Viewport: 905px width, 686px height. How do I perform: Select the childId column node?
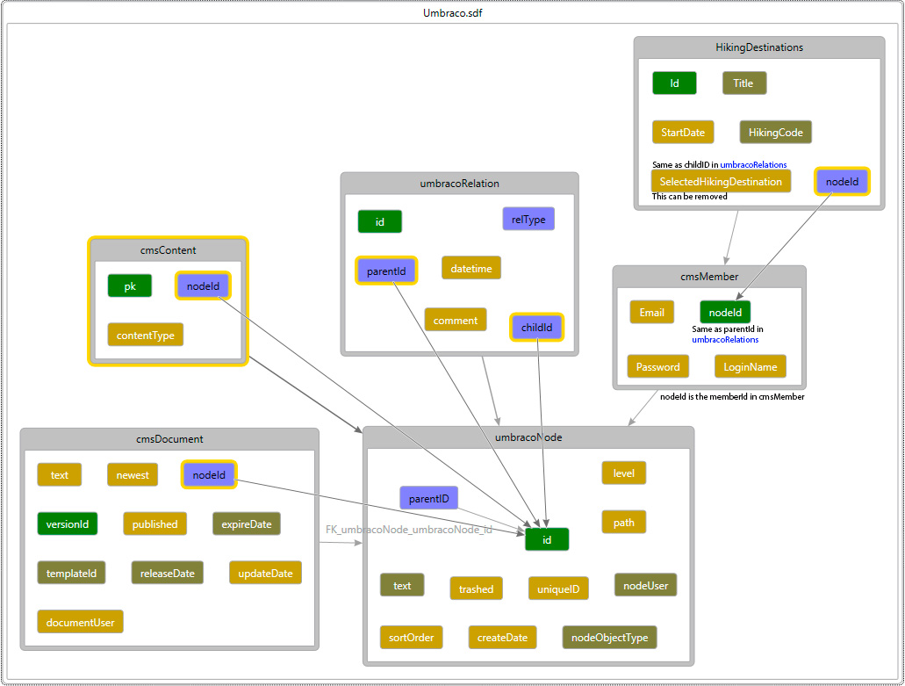pos(536,328)
